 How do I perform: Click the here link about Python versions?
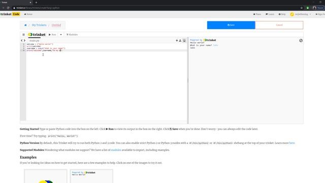coord(292,143)
